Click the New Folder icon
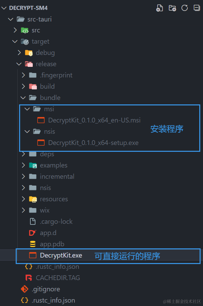Screen dimensions: 203x306 (x=172, y=8)
